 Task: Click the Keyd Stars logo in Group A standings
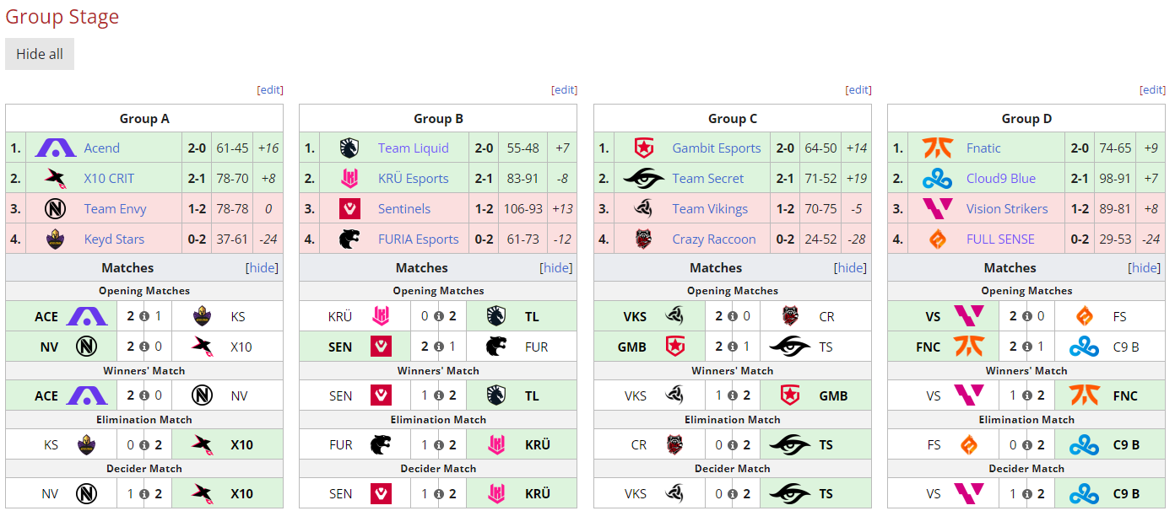pos(56,239)
